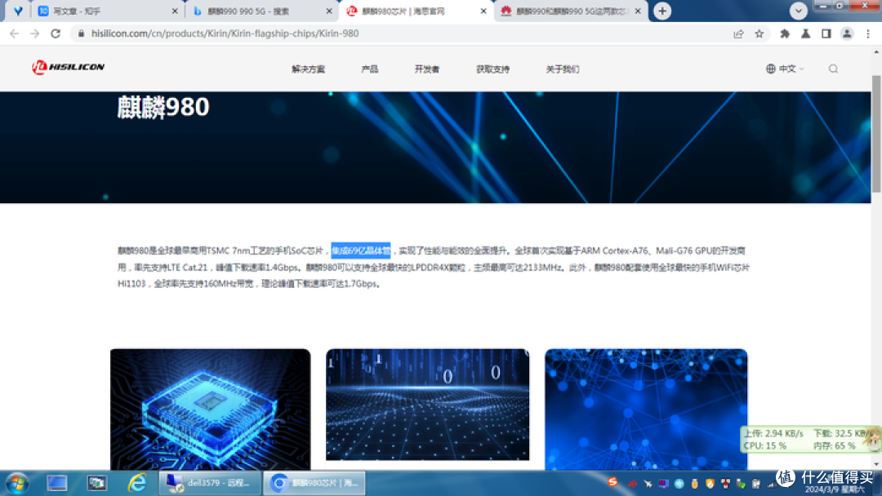
Task: Open Internet Explorer from the taskbar
Action: pos(137,483)
